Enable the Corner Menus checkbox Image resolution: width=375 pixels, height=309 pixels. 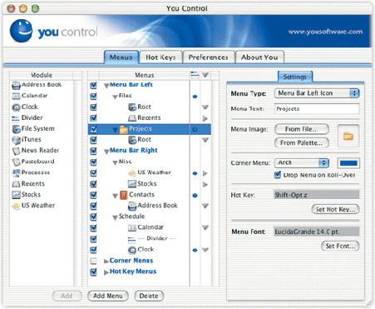pyautogui.click(x=94, y=261)
